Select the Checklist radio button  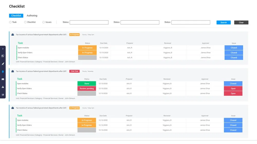(x=25, y=22)
